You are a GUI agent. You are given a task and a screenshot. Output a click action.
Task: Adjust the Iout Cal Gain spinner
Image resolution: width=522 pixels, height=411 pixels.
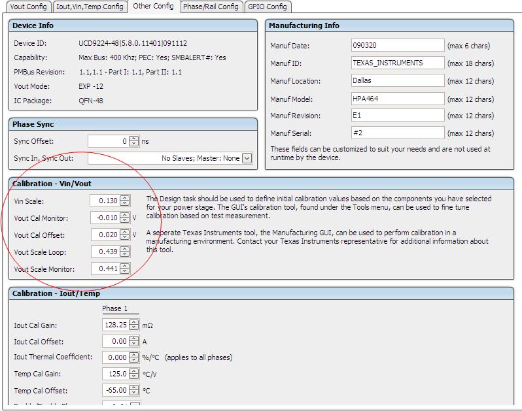point(134,325)
